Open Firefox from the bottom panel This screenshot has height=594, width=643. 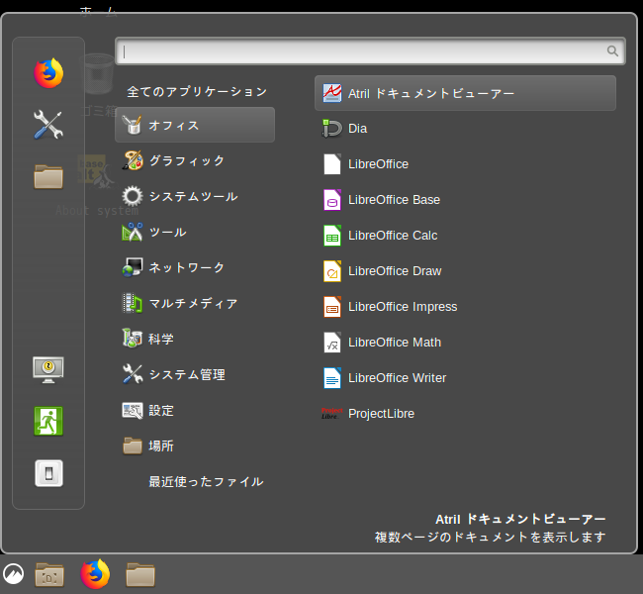click(95, 573)
